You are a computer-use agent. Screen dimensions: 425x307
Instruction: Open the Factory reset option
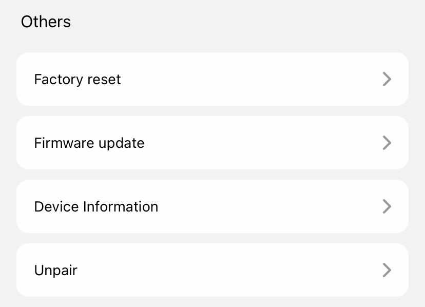[212, 79]
